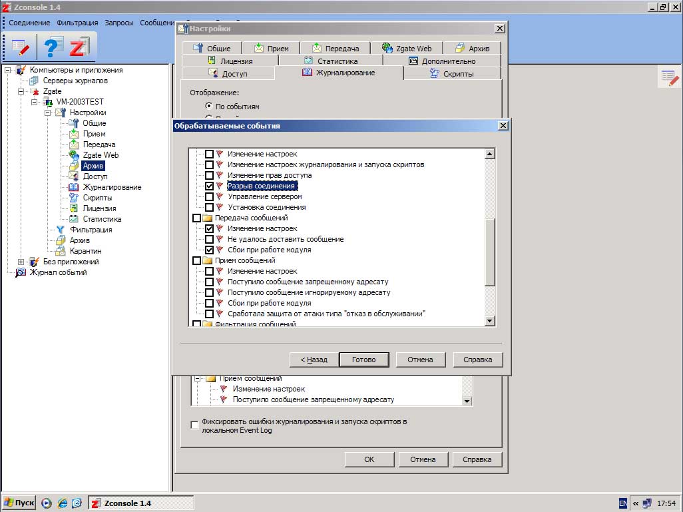This screenshot has height=512, width=683.
Task: Open the Пуск start menu
Action: pyautogui.click(x=19, y=503)
